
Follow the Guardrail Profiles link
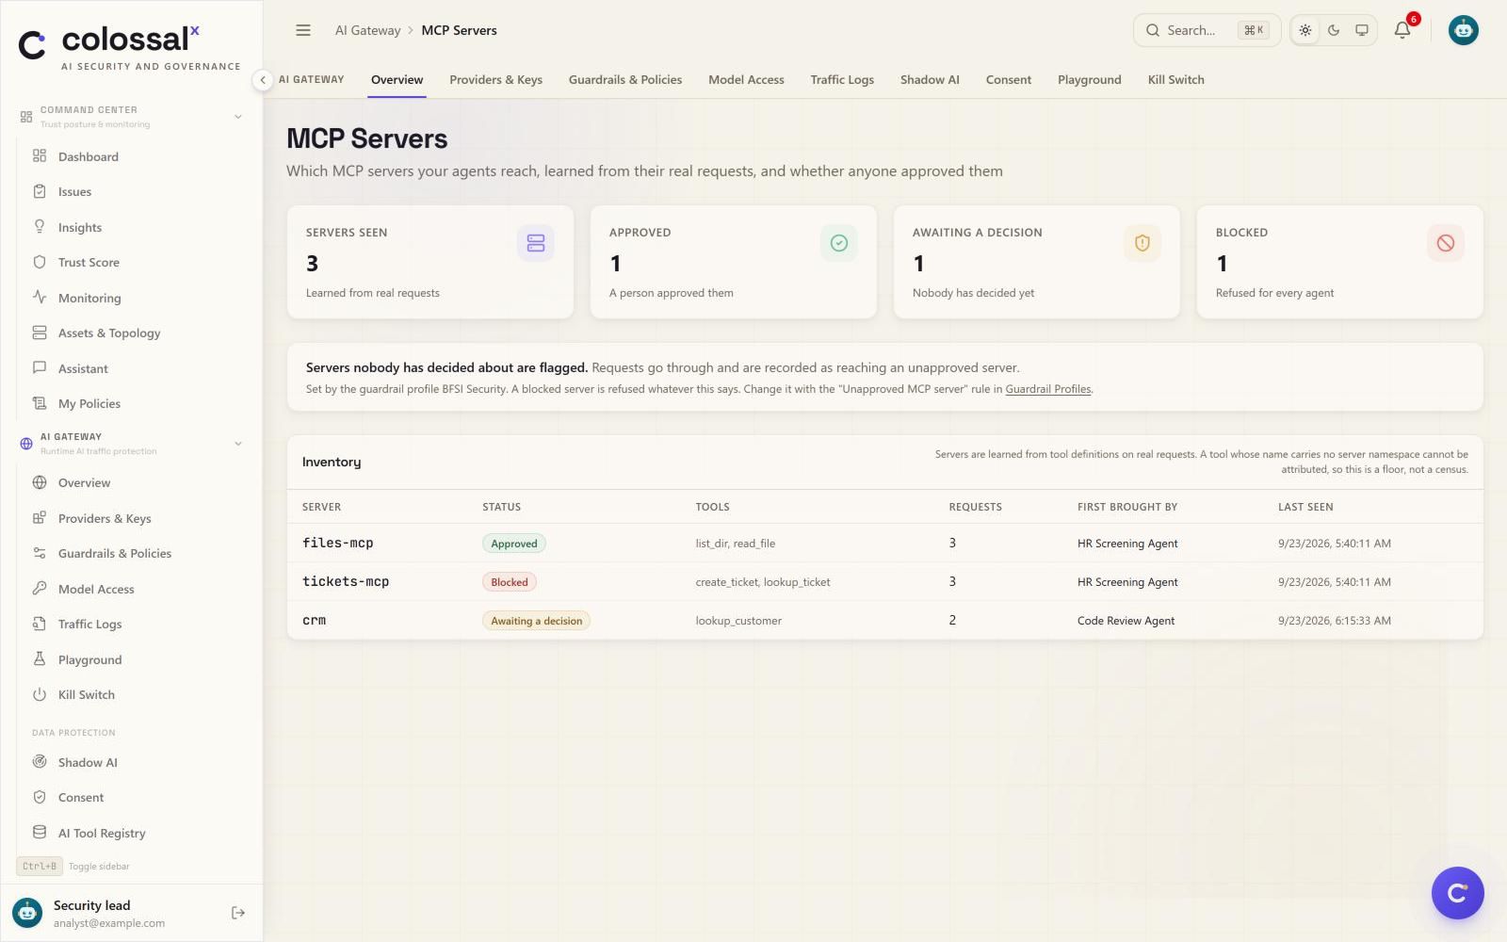pos(1047,389)
